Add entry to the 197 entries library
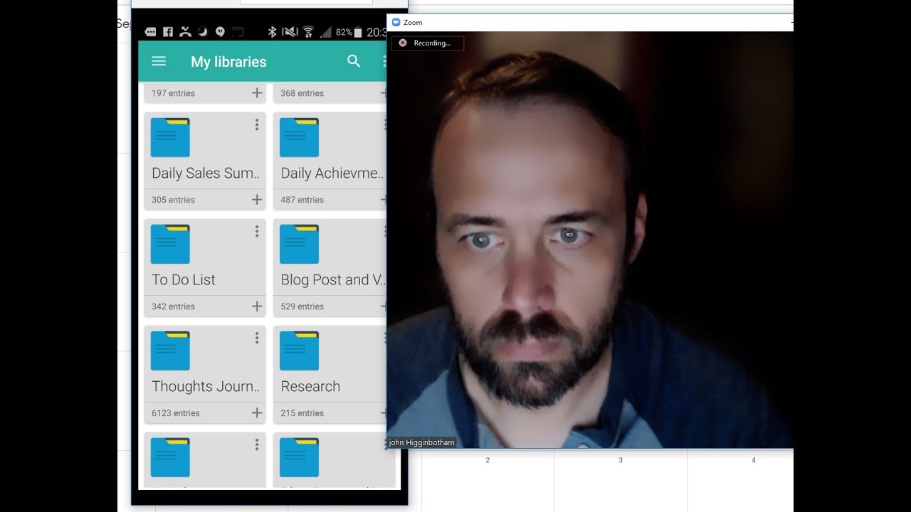The width and height of the screenshot is (911, 512). pyautogui.click(x=257, y=93)
